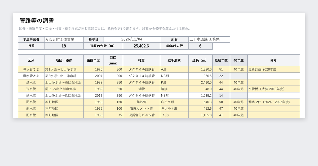Select the 口径 cell 250

click(113, 95)
